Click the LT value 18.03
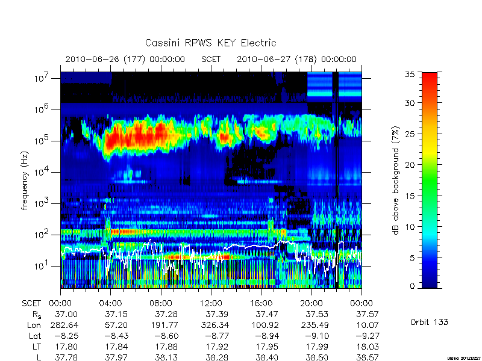This screenshot has width=482, height=361. [368, 347]
